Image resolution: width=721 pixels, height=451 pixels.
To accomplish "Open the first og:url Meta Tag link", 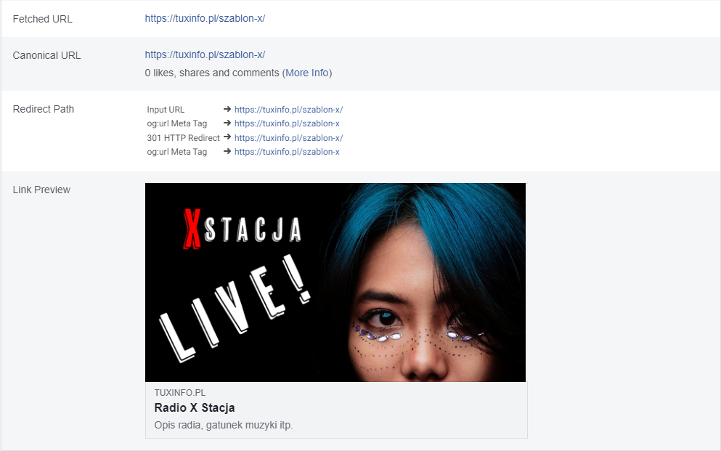I will pos(287,123).
